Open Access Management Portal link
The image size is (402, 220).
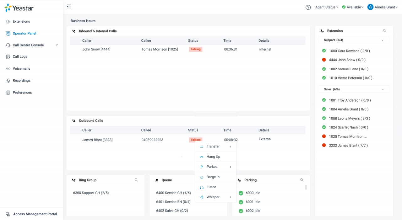(35, 214)
